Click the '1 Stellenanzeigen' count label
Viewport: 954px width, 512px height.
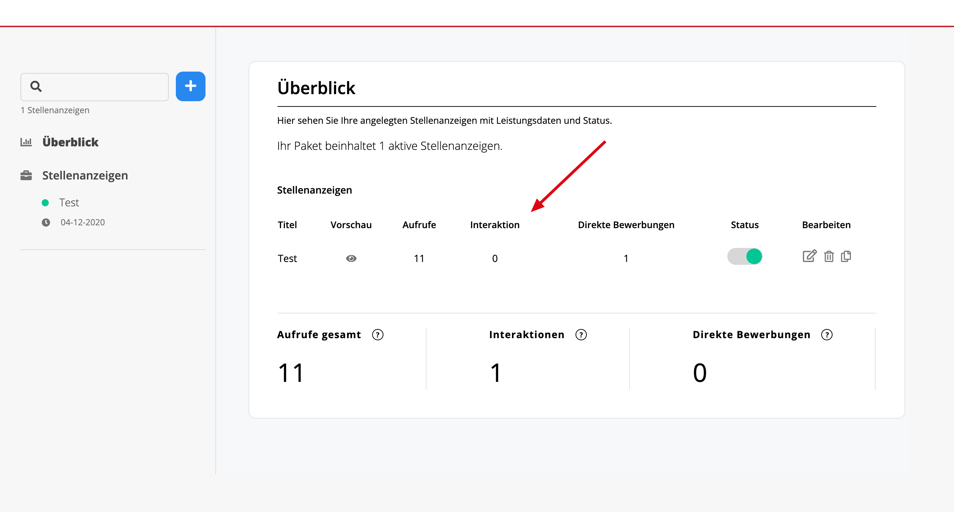coord(55,110)
